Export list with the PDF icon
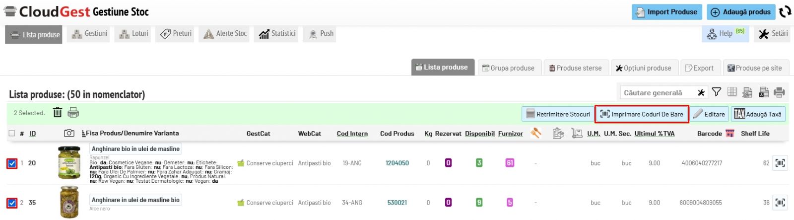Screen dimensions: 794x220 [x=764, y=92]
